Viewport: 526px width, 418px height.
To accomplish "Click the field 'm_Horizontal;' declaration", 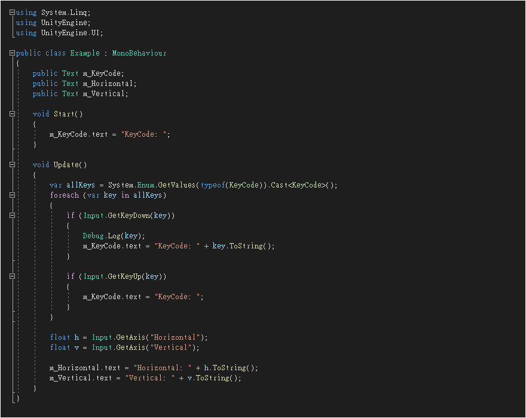I will (x=110, y=84).
